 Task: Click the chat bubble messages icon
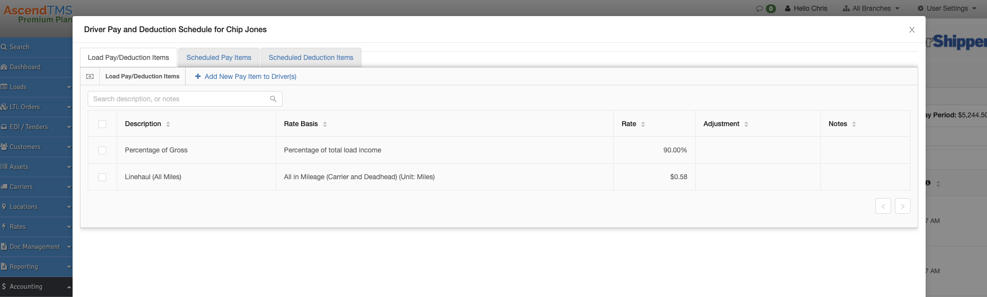(759, 9)
